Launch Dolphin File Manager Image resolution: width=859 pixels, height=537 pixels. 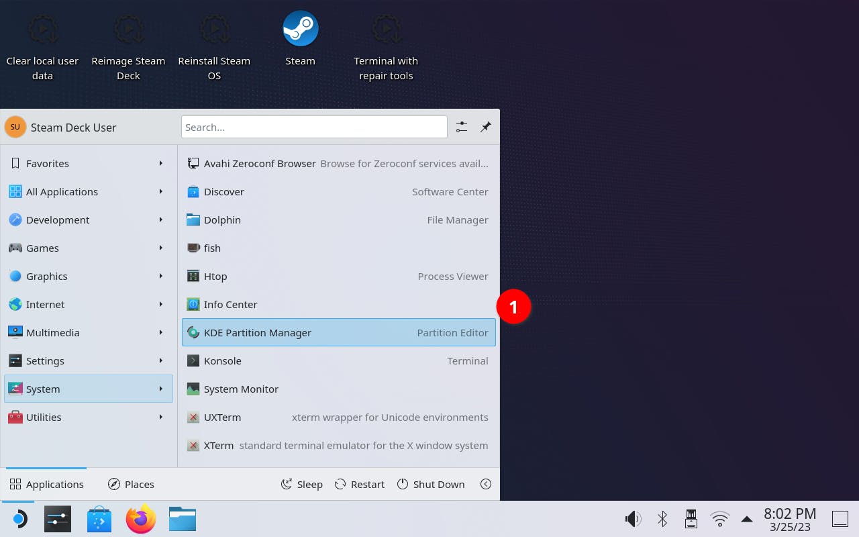click(339, 219)
